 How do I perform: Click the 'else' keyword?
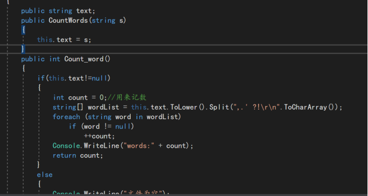[45, 175]
